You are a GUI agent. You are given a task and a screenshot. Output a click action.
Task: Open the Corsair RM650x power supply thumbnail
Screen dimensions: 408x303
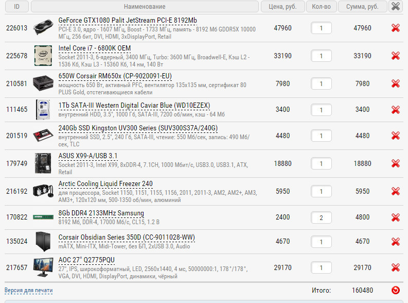tap(43, 83)
